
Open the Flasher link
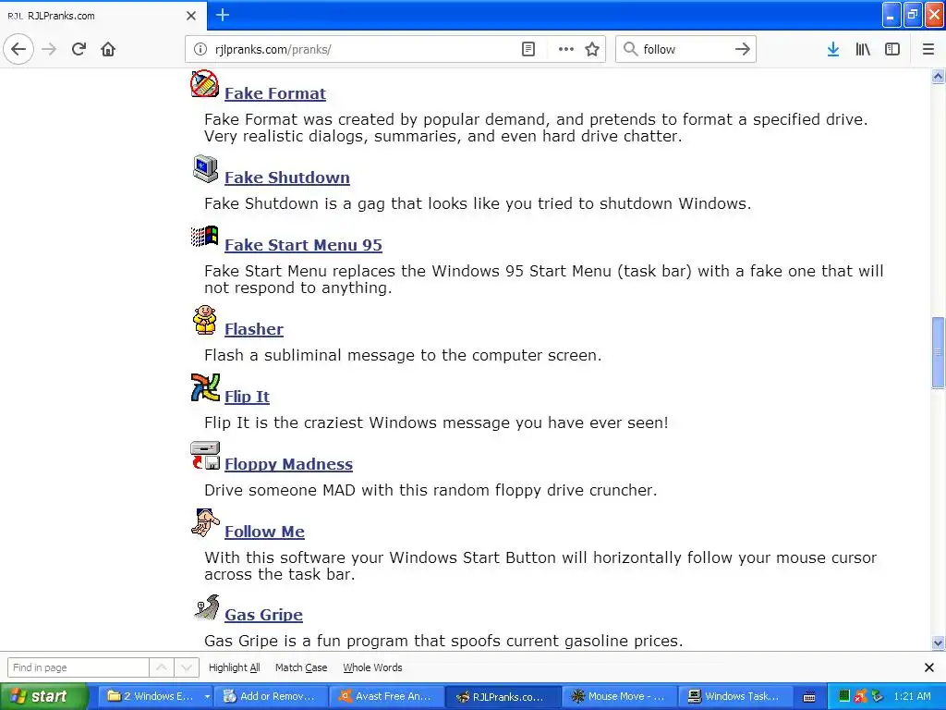(253, 329)
